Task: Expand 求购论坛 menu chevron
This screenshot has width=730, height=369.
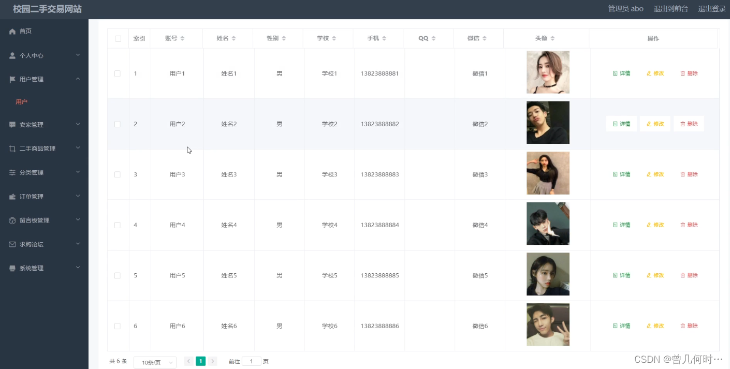Action: coord(78,244)
